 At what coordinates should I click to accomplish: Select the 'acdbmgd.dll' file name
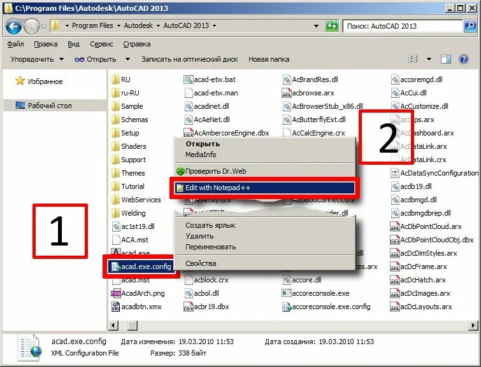coord(419,200)
